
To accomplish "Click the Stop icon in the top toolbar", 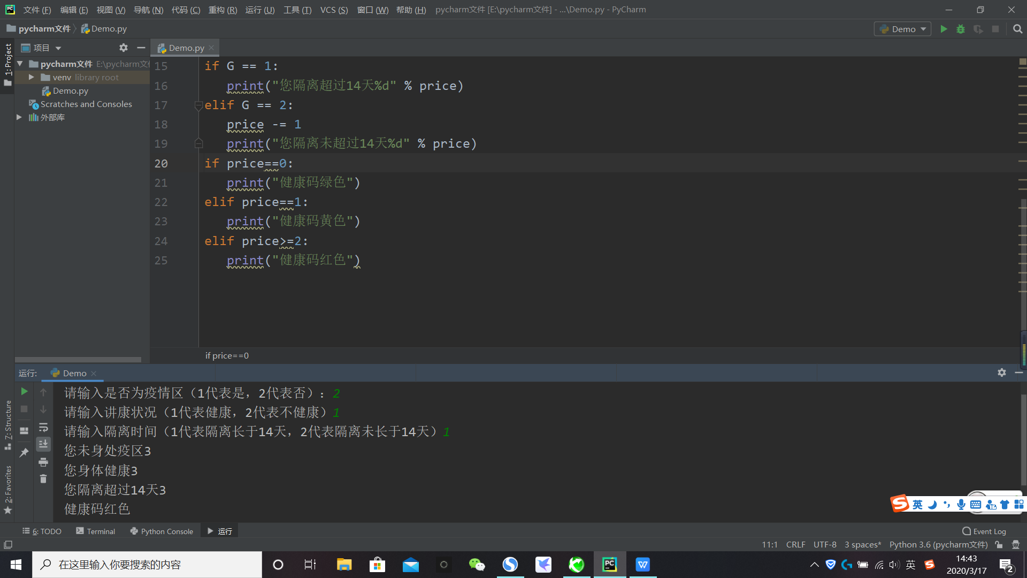I will (995, 29).
